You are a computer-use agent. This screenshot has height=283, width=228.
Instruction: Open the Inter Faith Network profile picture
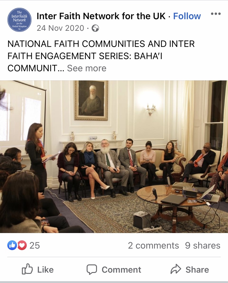(19, 20)
